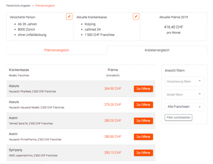
Task: Select the Sympany result row
Action: click(81, 153)
